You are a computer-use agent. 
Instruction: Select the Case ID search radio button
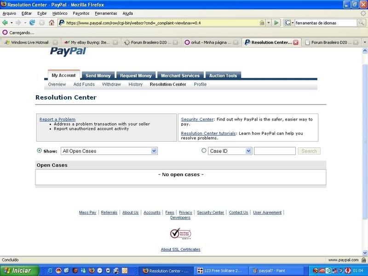point(204,150)
